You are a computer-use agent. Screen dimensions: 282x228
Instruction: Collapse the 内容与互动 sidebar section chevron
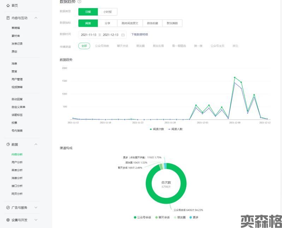[36, 18]
